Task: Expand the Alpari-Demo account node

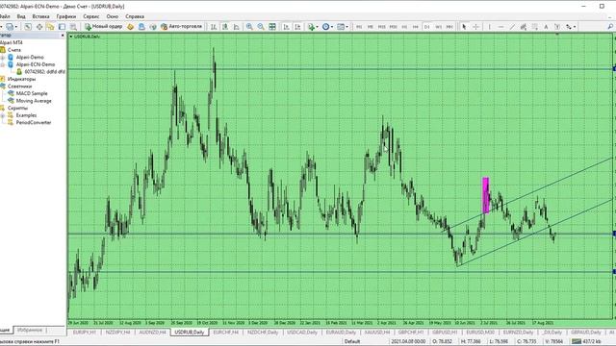Action: pyautogui.click(x=3, y=58)
